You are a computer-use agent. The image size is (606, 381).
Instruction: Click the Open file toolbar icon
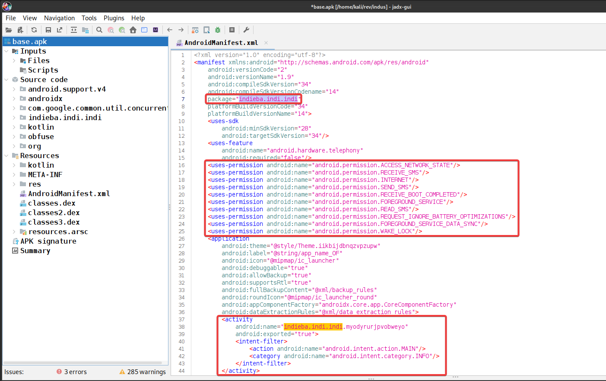9,30
